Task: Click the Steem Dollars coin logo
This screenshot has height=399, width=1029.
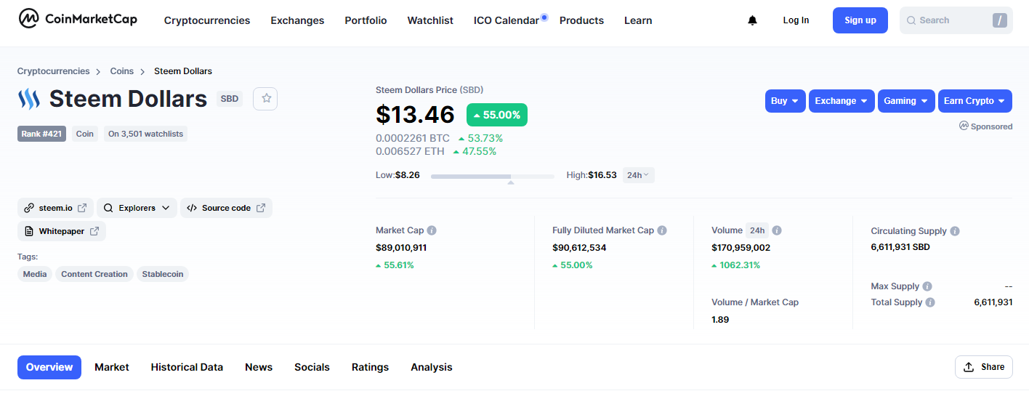Action: point(29,98)
